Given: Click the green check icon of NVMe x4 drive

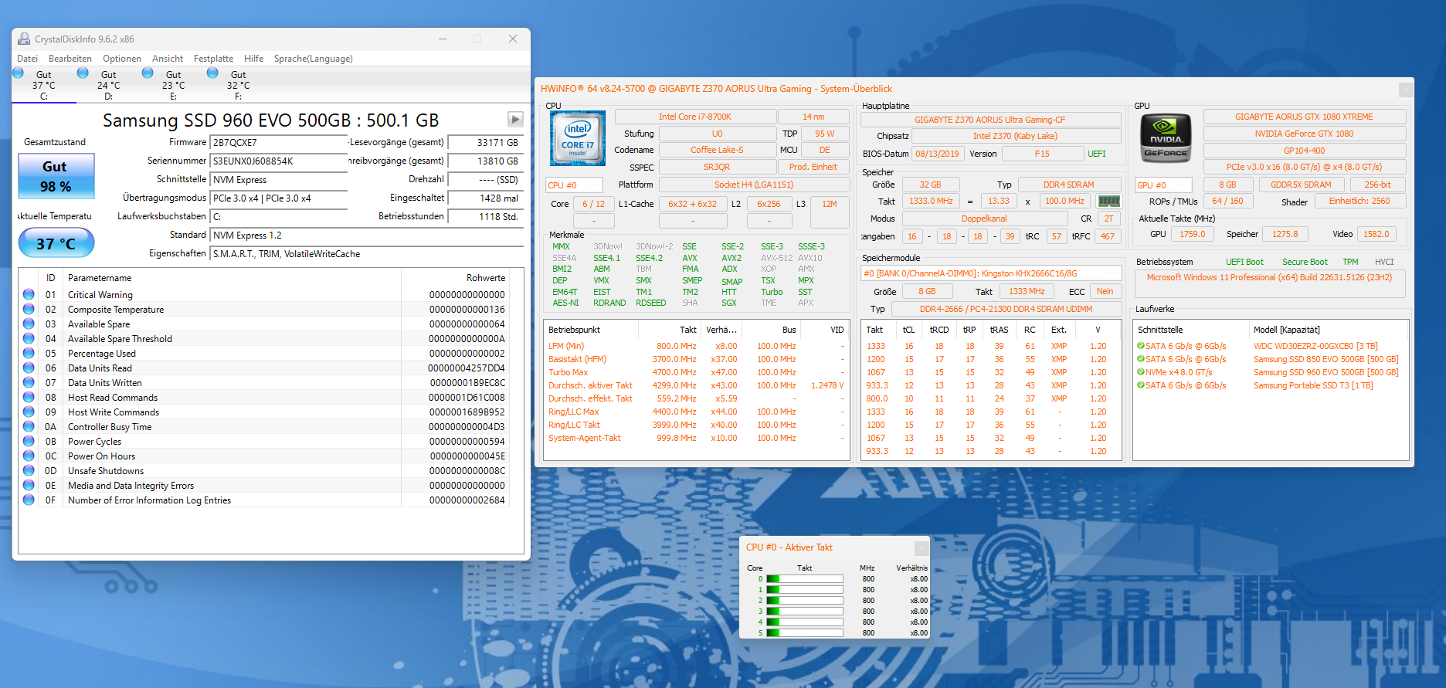Looking at the screenshot, I should [1141, 372].
